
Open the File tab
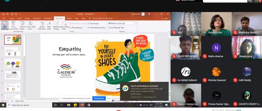pyautogui.click(x=4, y=19)
